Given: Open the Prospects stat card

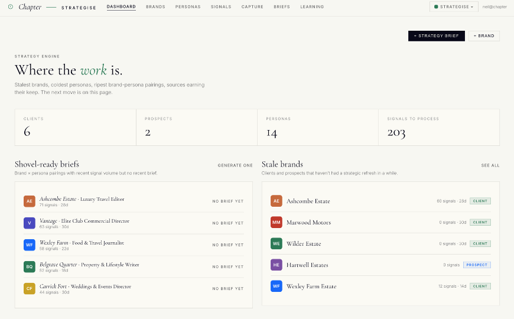Looking at the screenshot, I should [x=197, y=127].
